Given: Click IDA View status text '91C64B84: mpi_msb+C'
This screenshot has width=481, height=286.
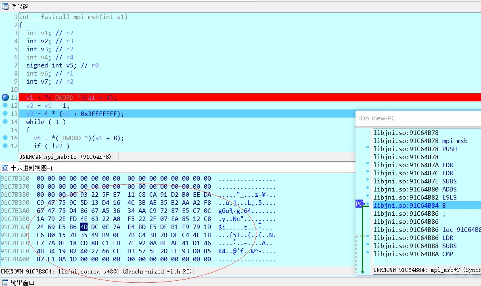Looking at the screenshot, I should [429, 270].
